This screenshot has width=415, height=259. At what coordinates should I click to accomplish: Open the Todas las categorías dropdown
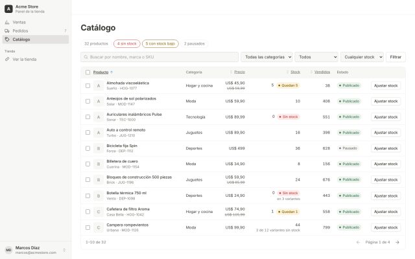[x=267, y=57]
